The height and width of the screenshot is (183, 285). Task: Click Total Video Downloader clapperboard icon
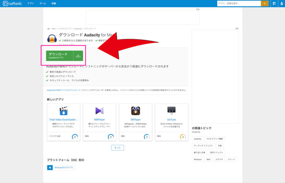(x=64, y=111)
